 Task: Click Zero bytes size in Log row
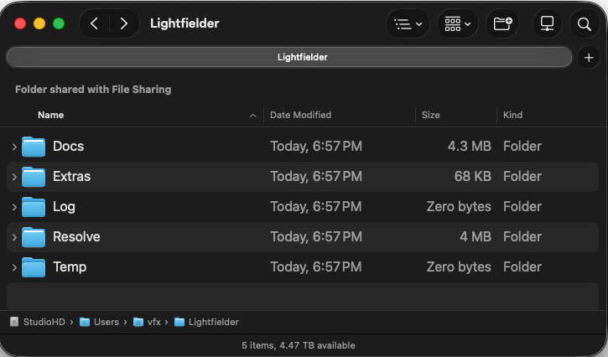459,207
